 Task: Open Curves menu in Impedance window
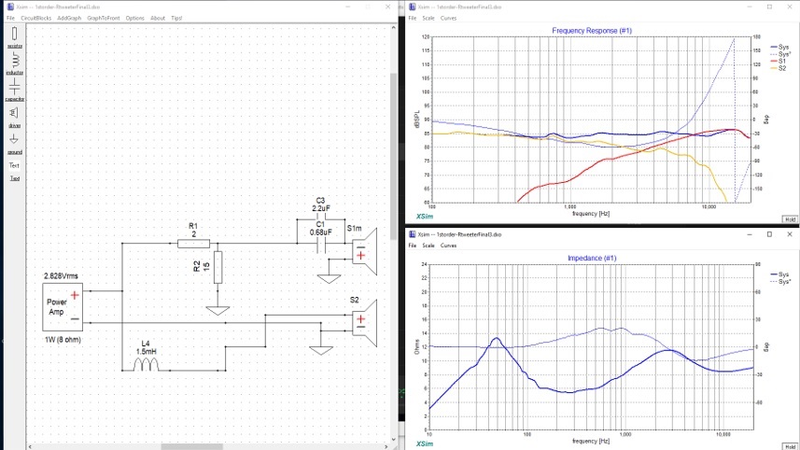click(x=448, y=246)
